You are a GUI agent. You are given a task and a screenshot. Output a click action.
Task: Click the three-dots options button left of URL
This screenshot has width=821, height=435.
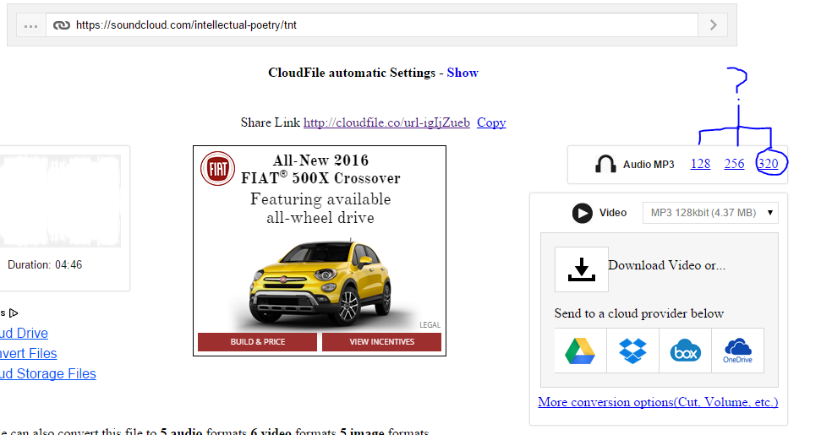tap(31, 25)
